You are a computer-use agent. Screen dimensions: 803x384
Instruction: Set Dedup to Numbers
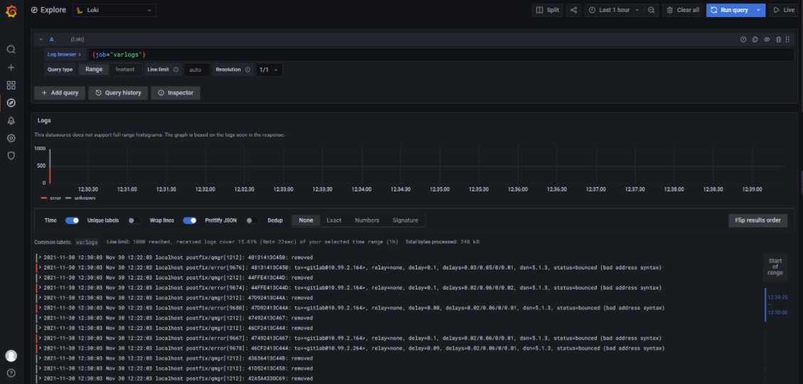[x=367, y=220]
